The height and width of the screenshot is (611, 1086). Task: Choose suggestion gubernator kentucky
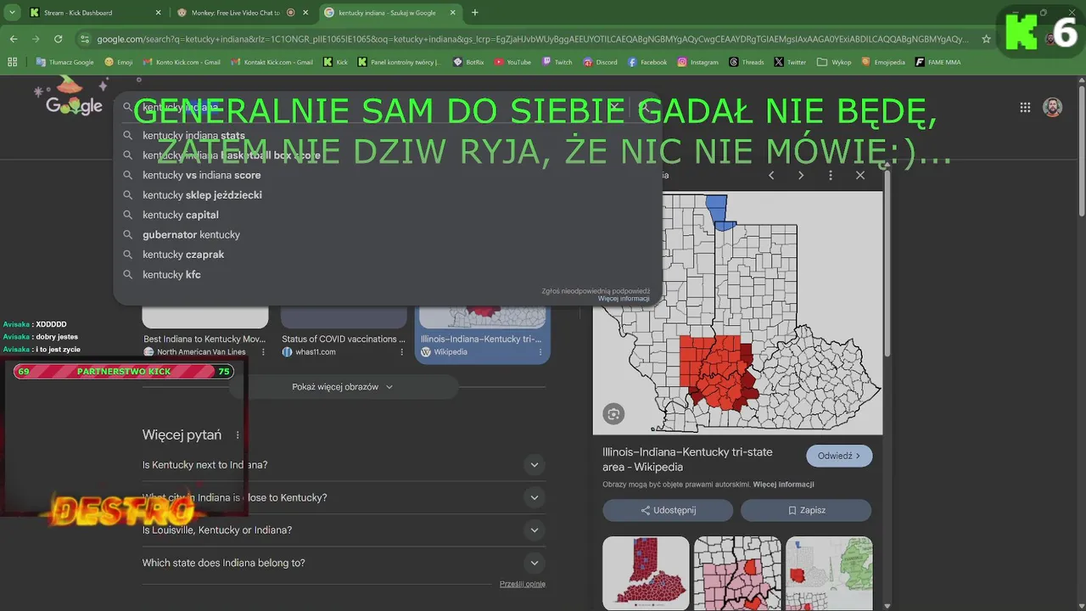[x=388, y=234]
